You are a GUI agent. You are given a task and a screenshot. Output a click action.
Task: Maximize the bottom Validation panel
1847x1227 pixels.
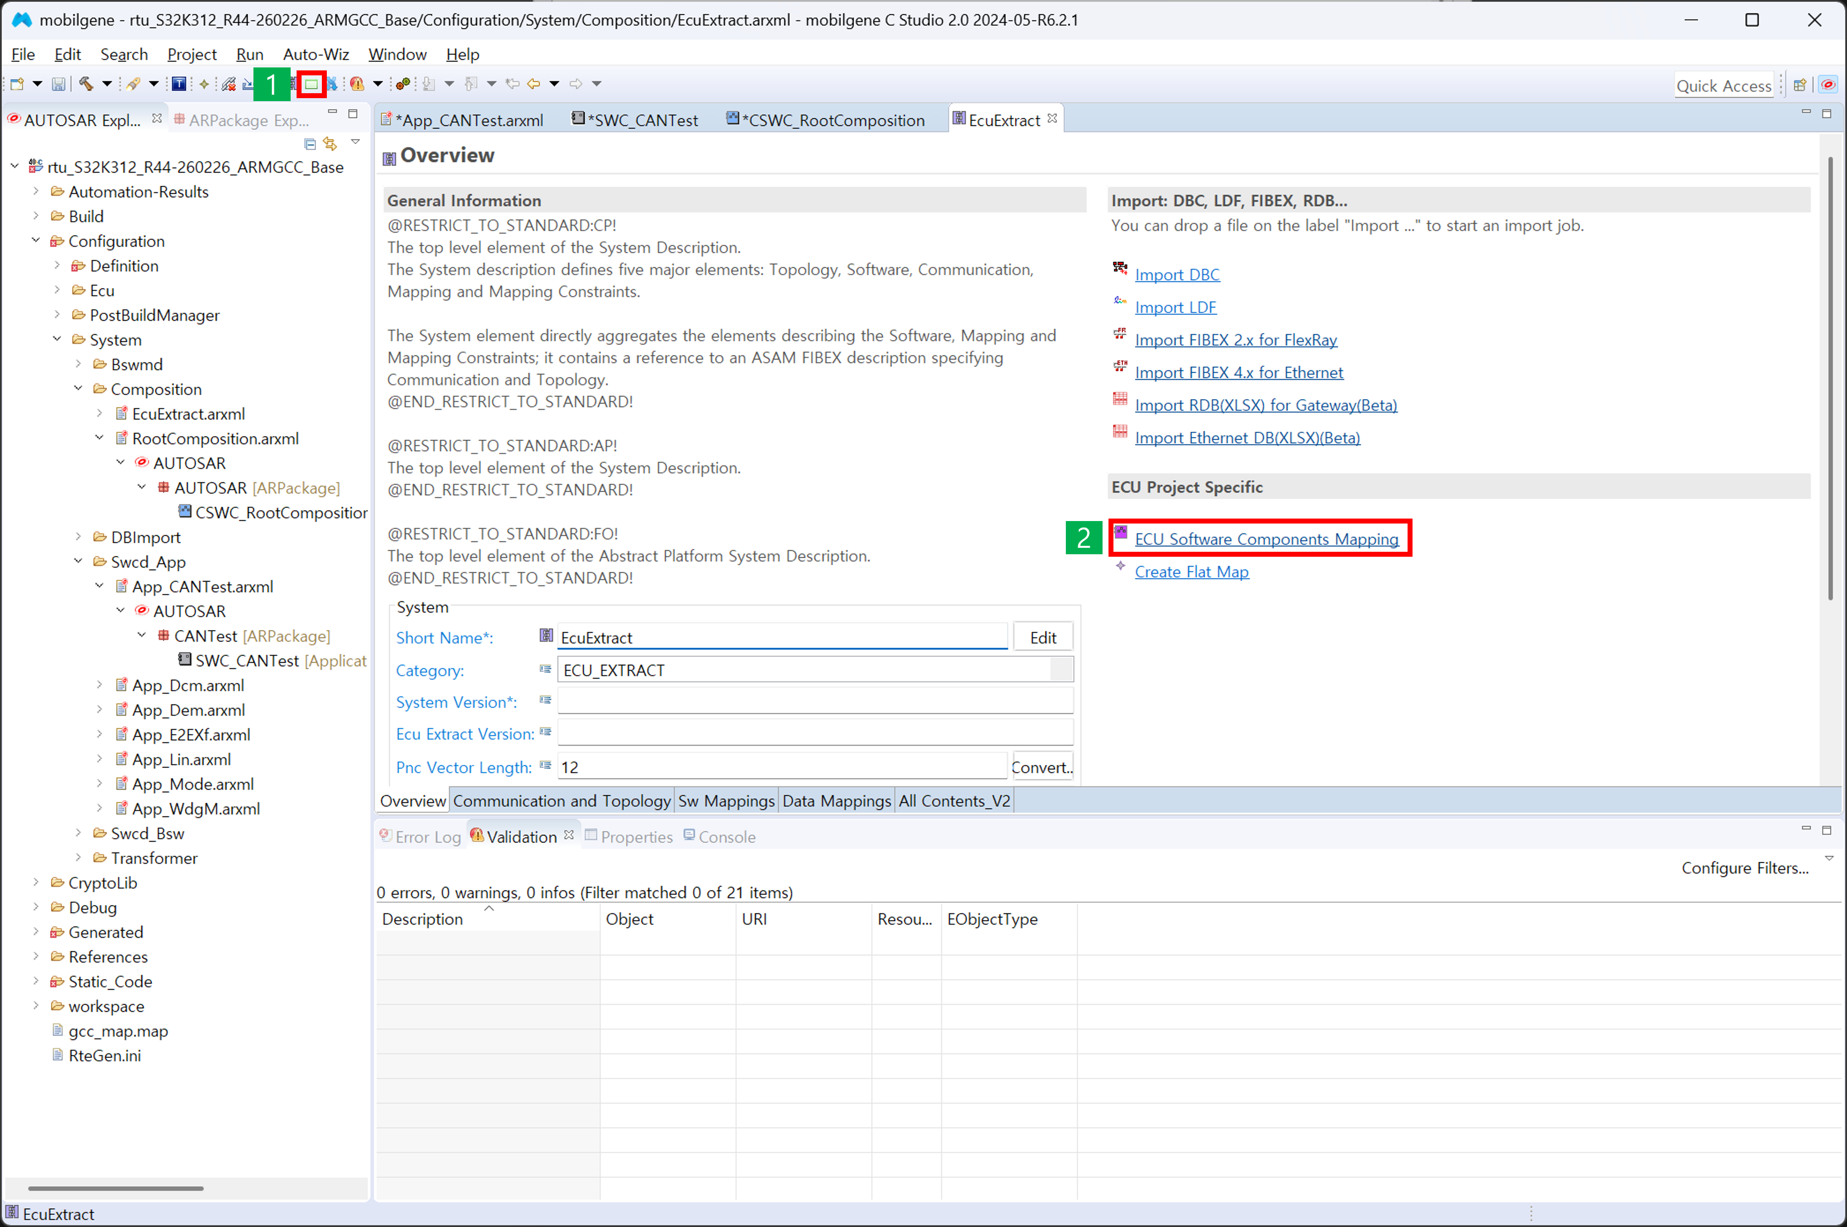pyautogui.click(x=1827, y=829)
